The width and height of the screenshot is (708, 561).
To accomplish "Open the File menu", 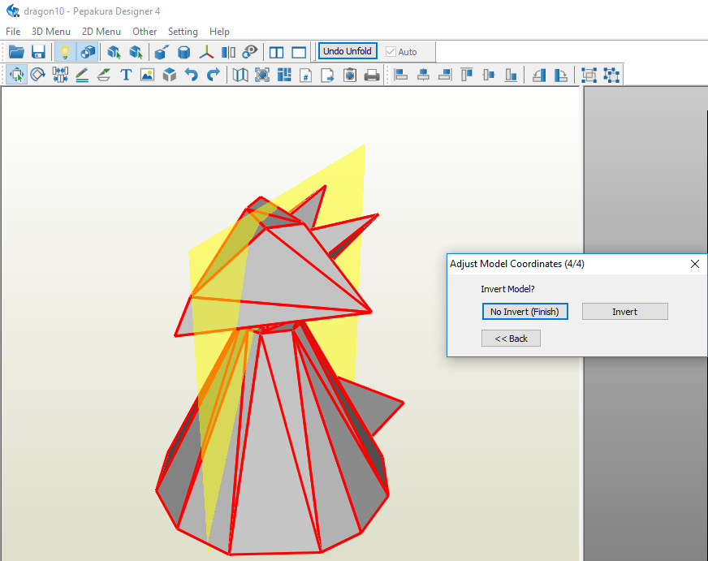I will (13, 32).
